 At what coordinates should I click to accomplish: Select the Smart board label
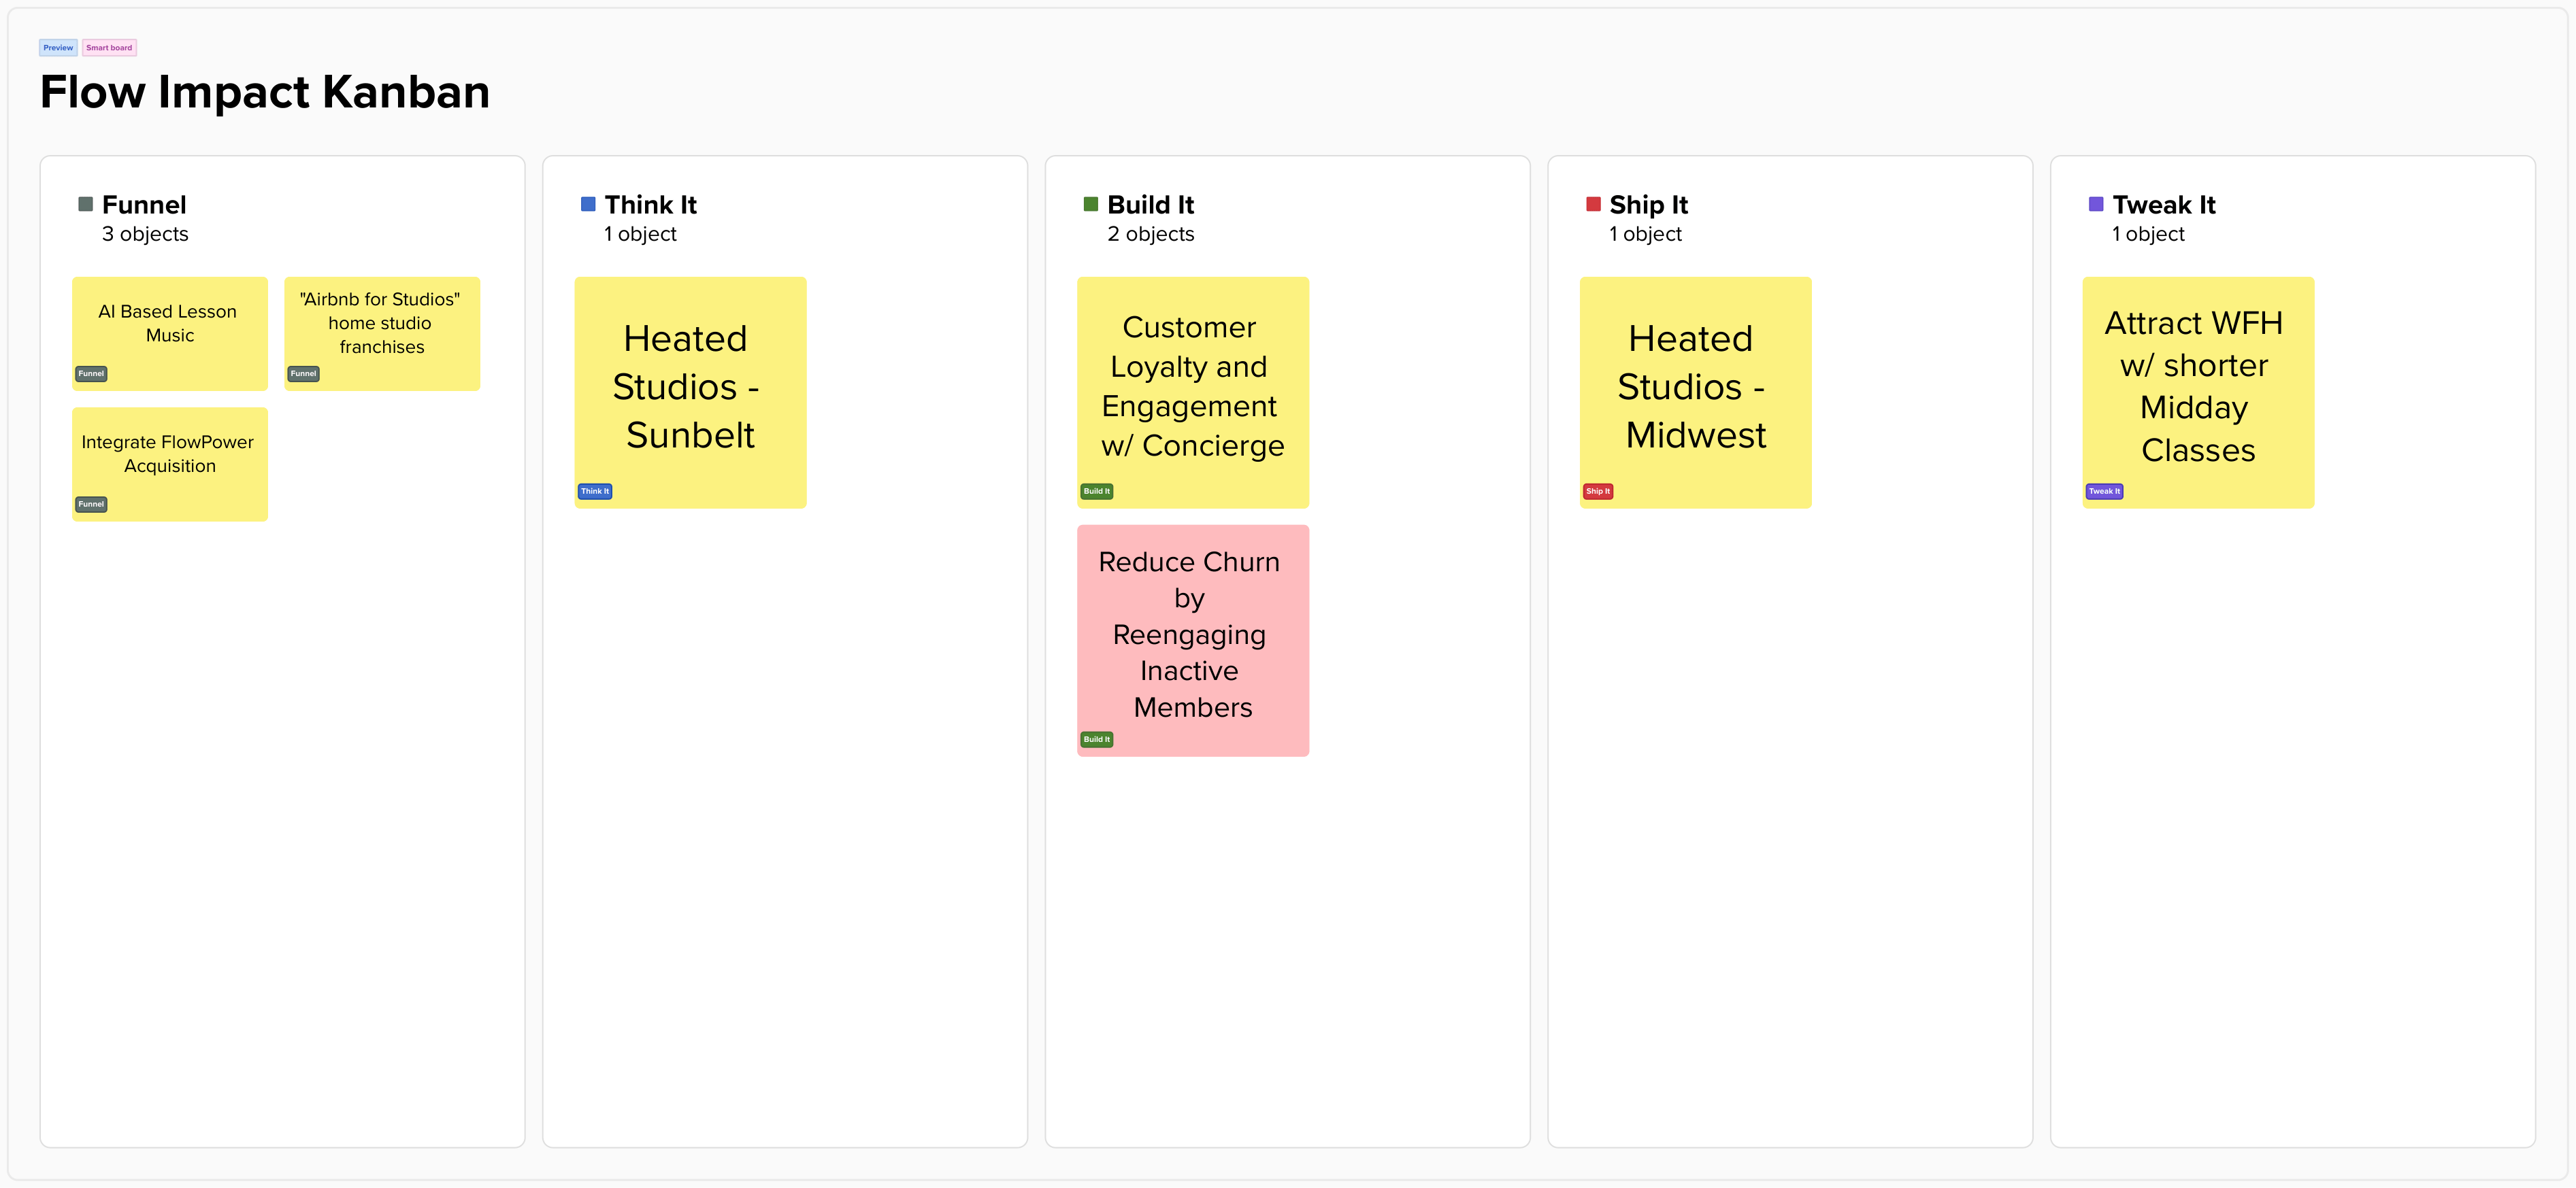click(109, 47)
